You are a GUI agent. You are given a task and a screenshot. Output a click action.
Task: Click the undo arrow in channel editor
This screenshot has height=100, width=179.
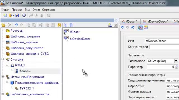tap(122, 27)
